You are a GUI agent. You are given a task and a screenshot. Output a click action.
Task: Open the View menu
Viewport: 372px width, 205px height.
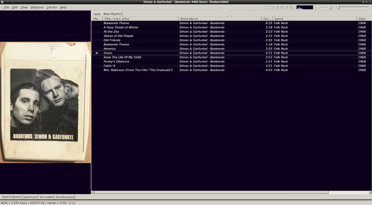pos(24,7)
